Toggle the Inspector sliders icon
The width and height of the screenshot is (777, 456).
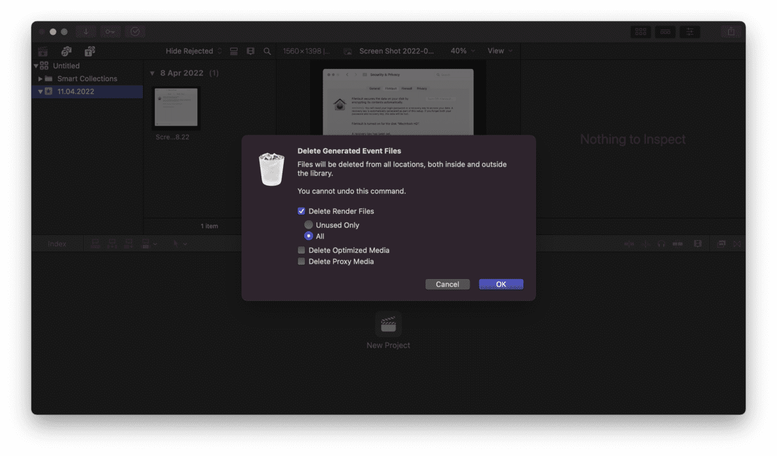[689, 31]
